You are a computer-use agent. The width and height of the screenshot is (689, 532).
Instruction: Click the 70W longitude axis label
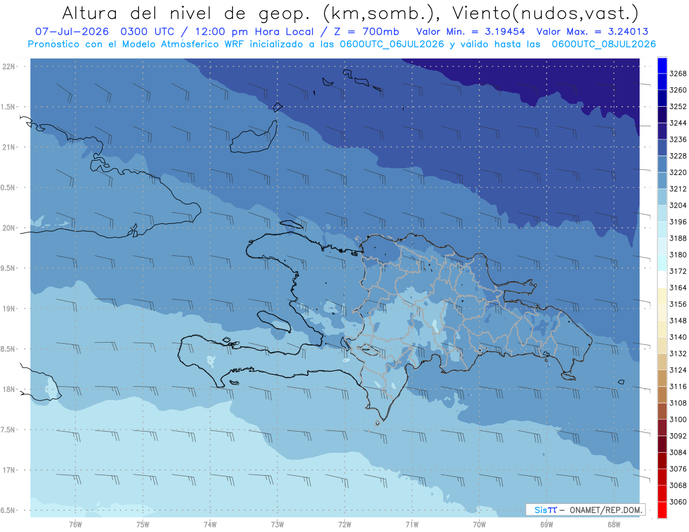pyautogui.click(x=479, y=525)
